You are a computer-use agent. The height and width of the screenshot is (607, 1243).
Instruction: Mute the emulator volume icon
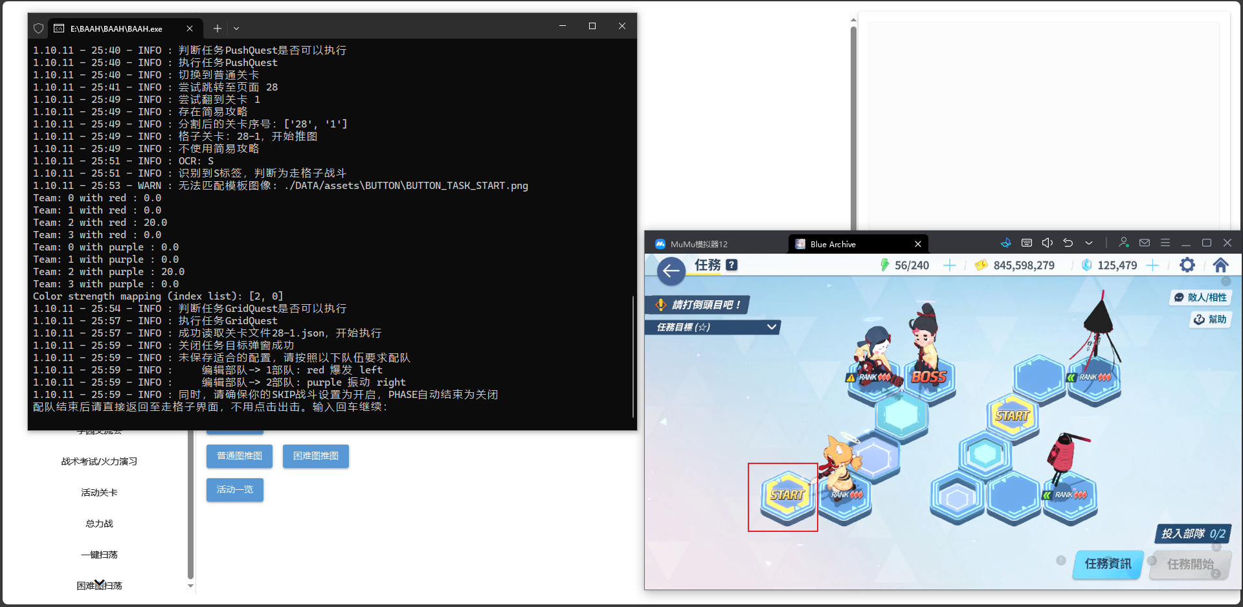pyautogui.click(x=1047, y=243)
